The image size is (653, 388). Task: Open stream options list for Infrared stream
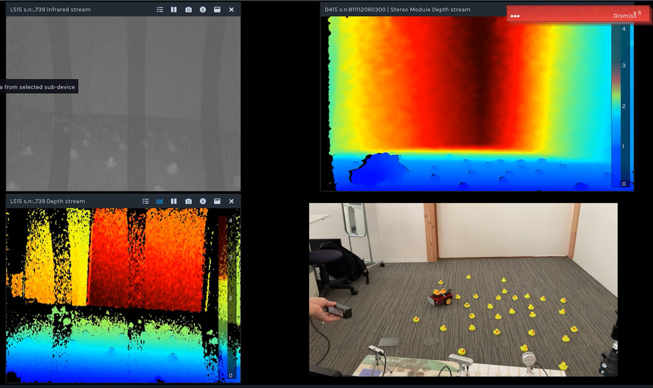(x=159, y=10)
